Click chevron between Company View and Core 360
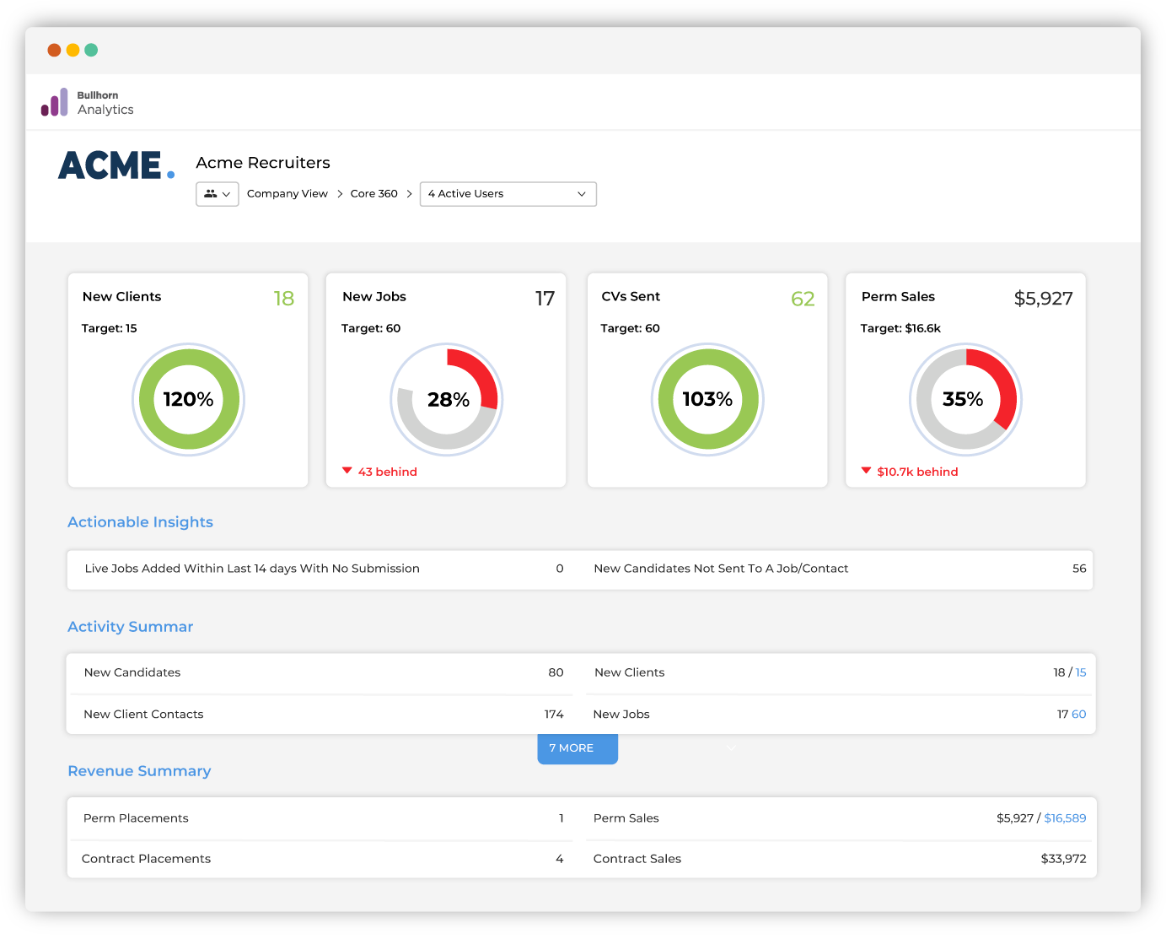The height and width of the screenshot is (939, 1166). (x=340, y=194)
